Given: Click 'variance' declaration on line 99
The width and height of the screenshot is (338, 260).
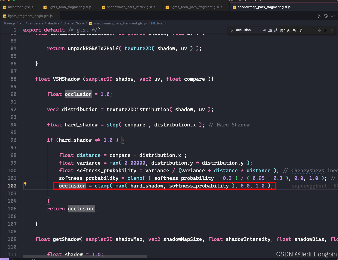Looking at the screenshot, I should 89,163.
